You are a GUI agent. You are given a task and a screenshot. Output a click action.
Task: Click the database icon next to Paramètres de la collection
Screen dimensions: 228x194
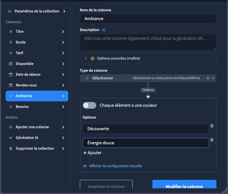[x=10, y=11]
